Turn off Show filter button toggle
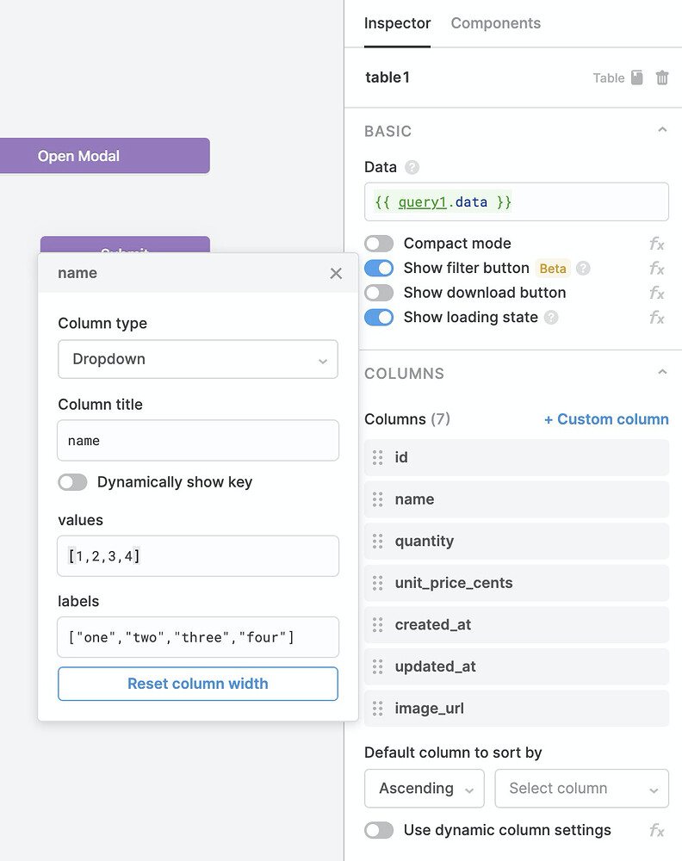The height and width of the screenshot is (861, 682). tap(379, 268)
